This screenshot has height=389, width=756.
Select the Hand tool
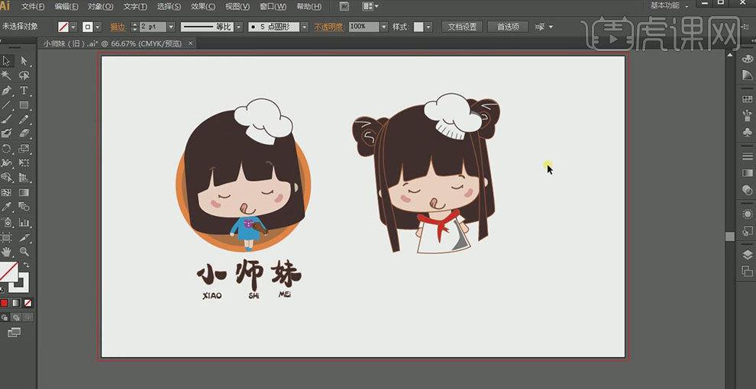tap(7, 251)
